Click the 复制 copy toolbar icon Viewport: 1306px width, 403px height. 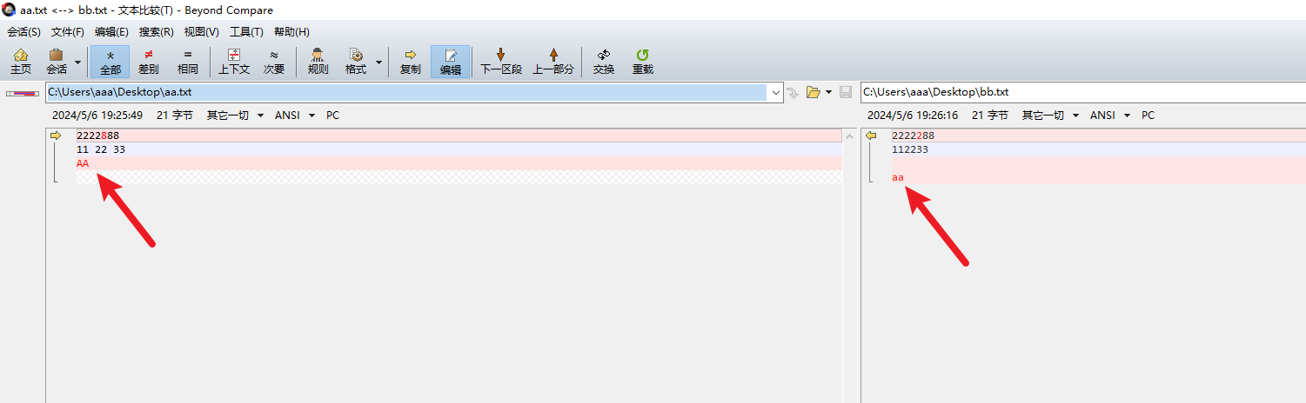point(411,62)
